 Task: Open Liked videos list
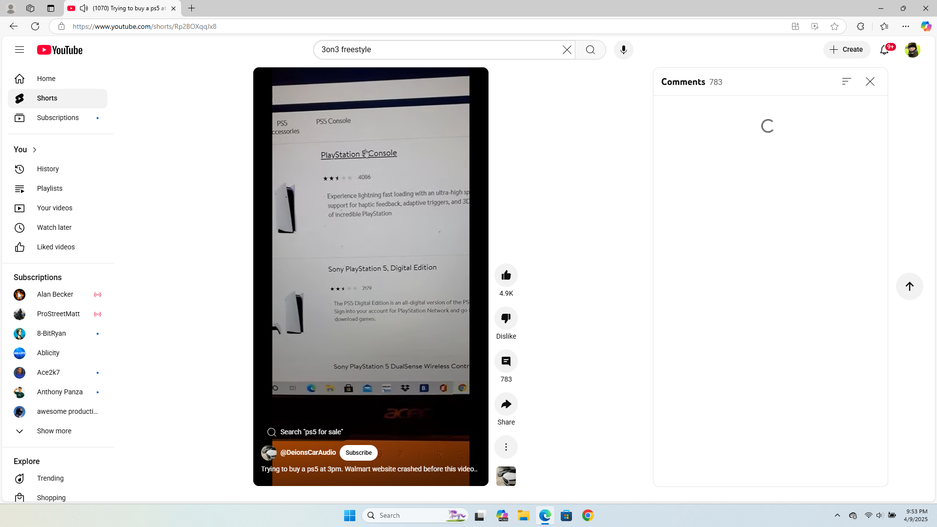[58, 247]
